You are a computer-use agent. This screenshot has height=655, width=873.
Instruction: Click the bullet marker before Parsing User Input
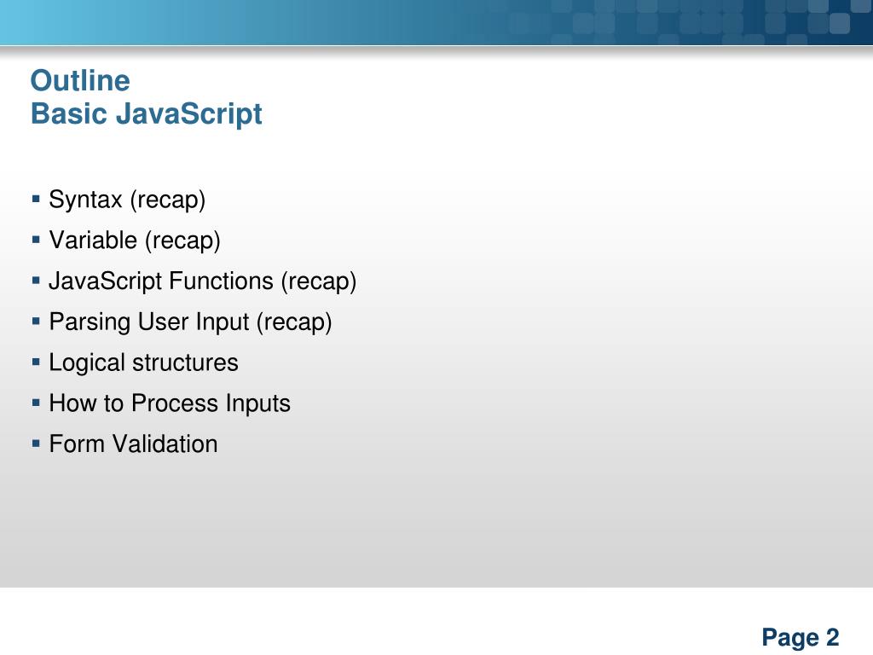(36, 321)
